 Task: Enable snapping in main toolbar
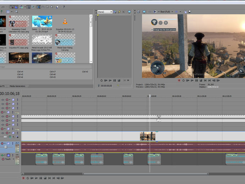(x=12, y=7)
